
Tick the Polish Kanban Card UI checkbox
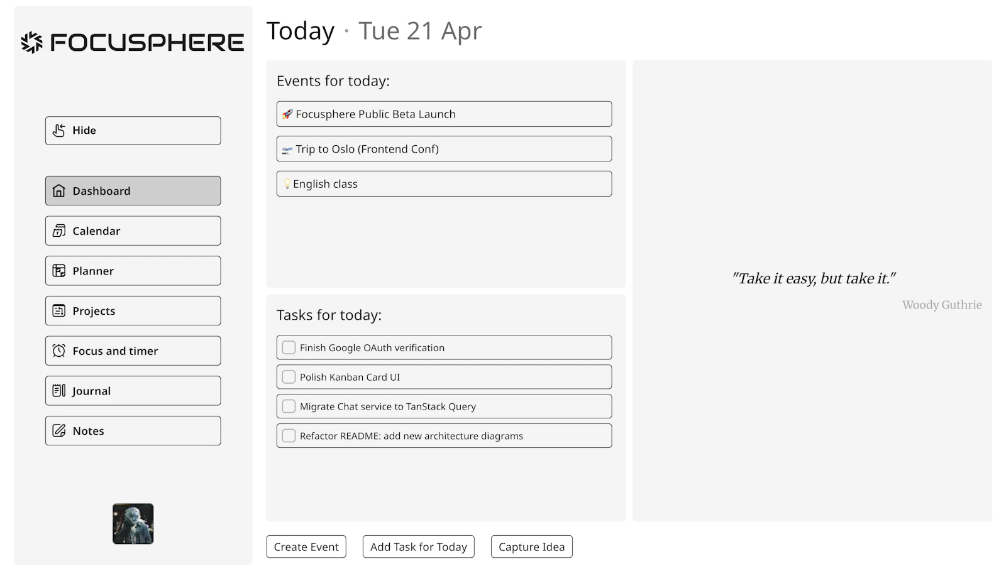tap(289, 377)
